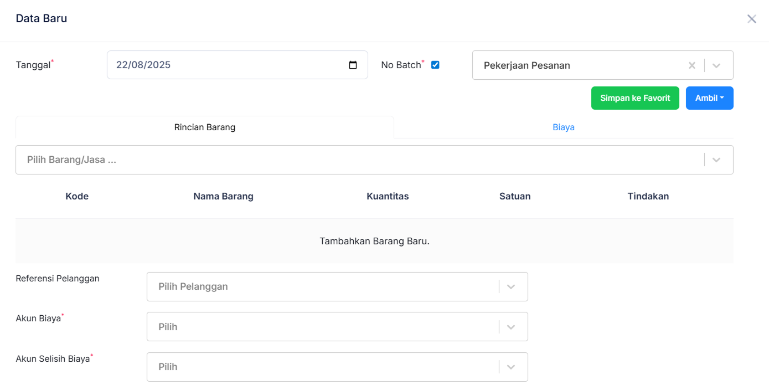This screenshot has height=390, width=769.
Task: Close the Data Baru dialog
Action: tap(751, 19)
